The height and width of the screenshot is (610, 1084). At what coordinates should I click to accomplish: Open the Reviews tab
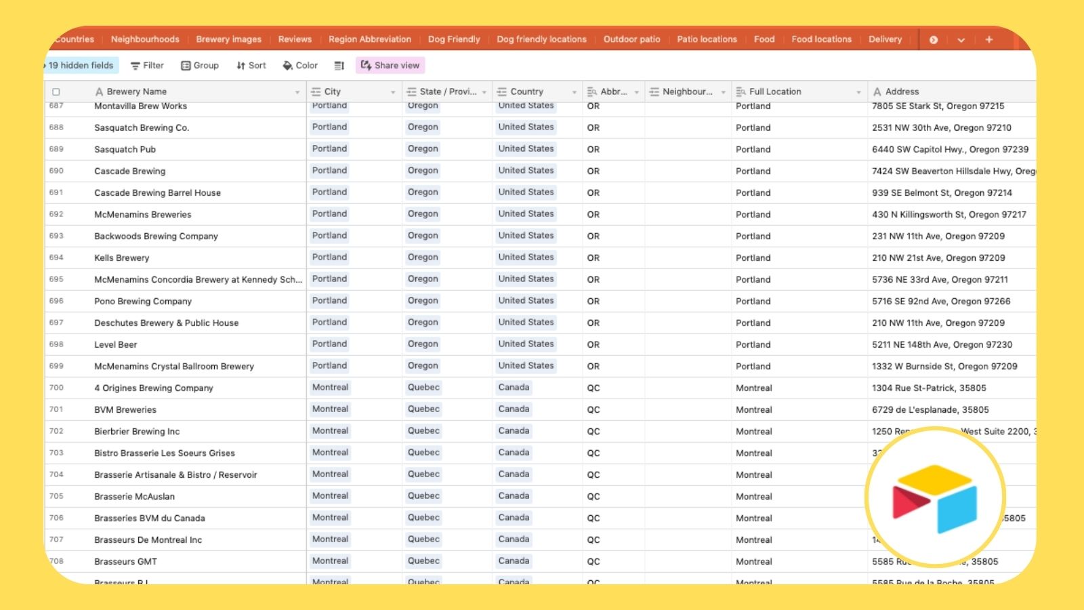(295, 39)
